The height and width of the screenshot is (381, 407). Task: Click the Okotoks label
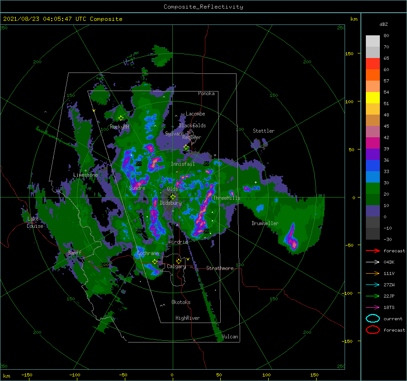pos(181,302)
